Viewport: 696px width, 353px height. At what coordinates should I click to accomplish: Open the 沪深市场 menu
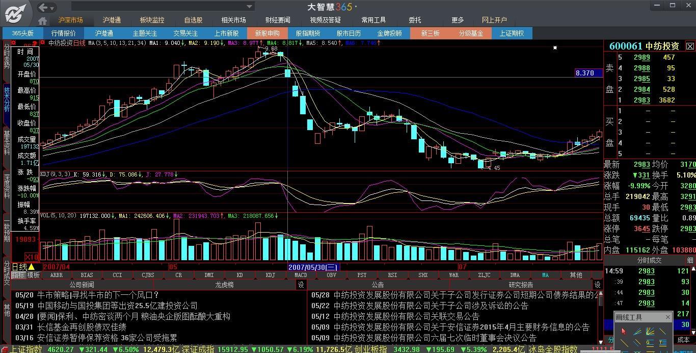(70, 20)
